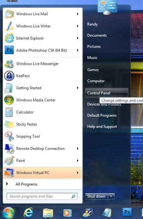Launch Snipping Tool scissors icon

pos(9,136)
